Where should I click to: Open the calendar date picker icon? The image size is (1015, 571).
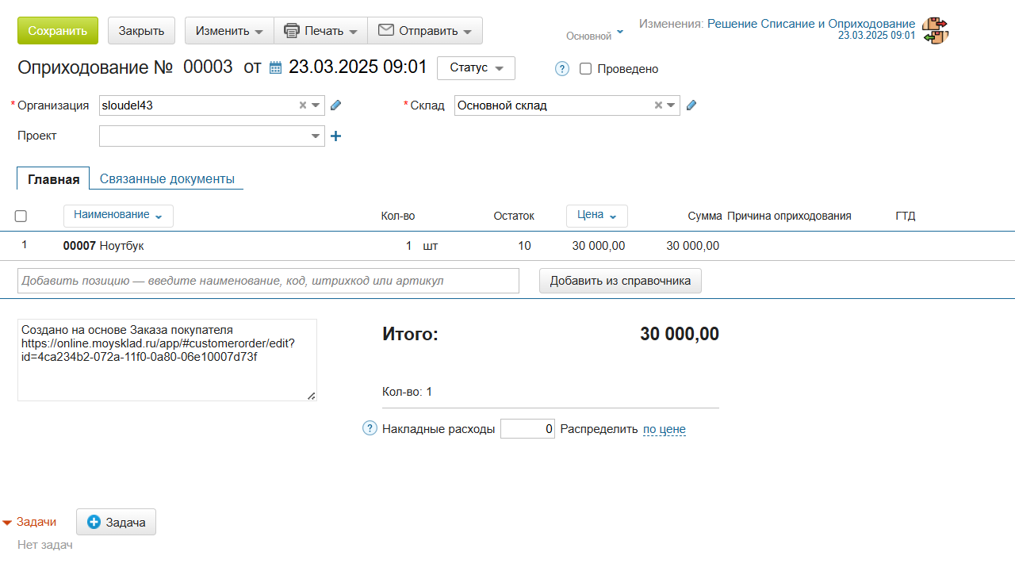pos(276,68)
